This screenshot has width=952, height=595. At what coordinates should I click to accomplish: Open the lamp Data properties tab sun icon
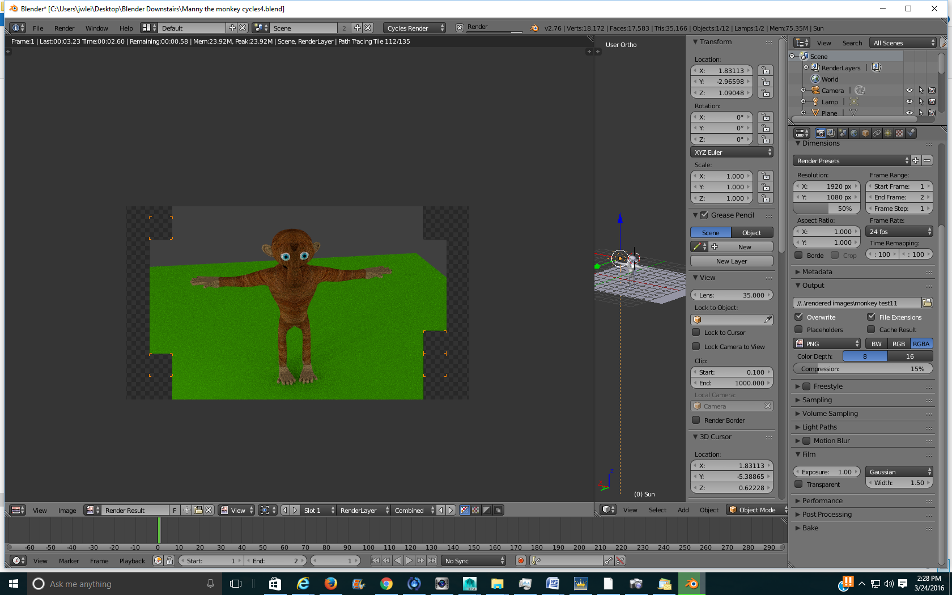pos(888,133)
